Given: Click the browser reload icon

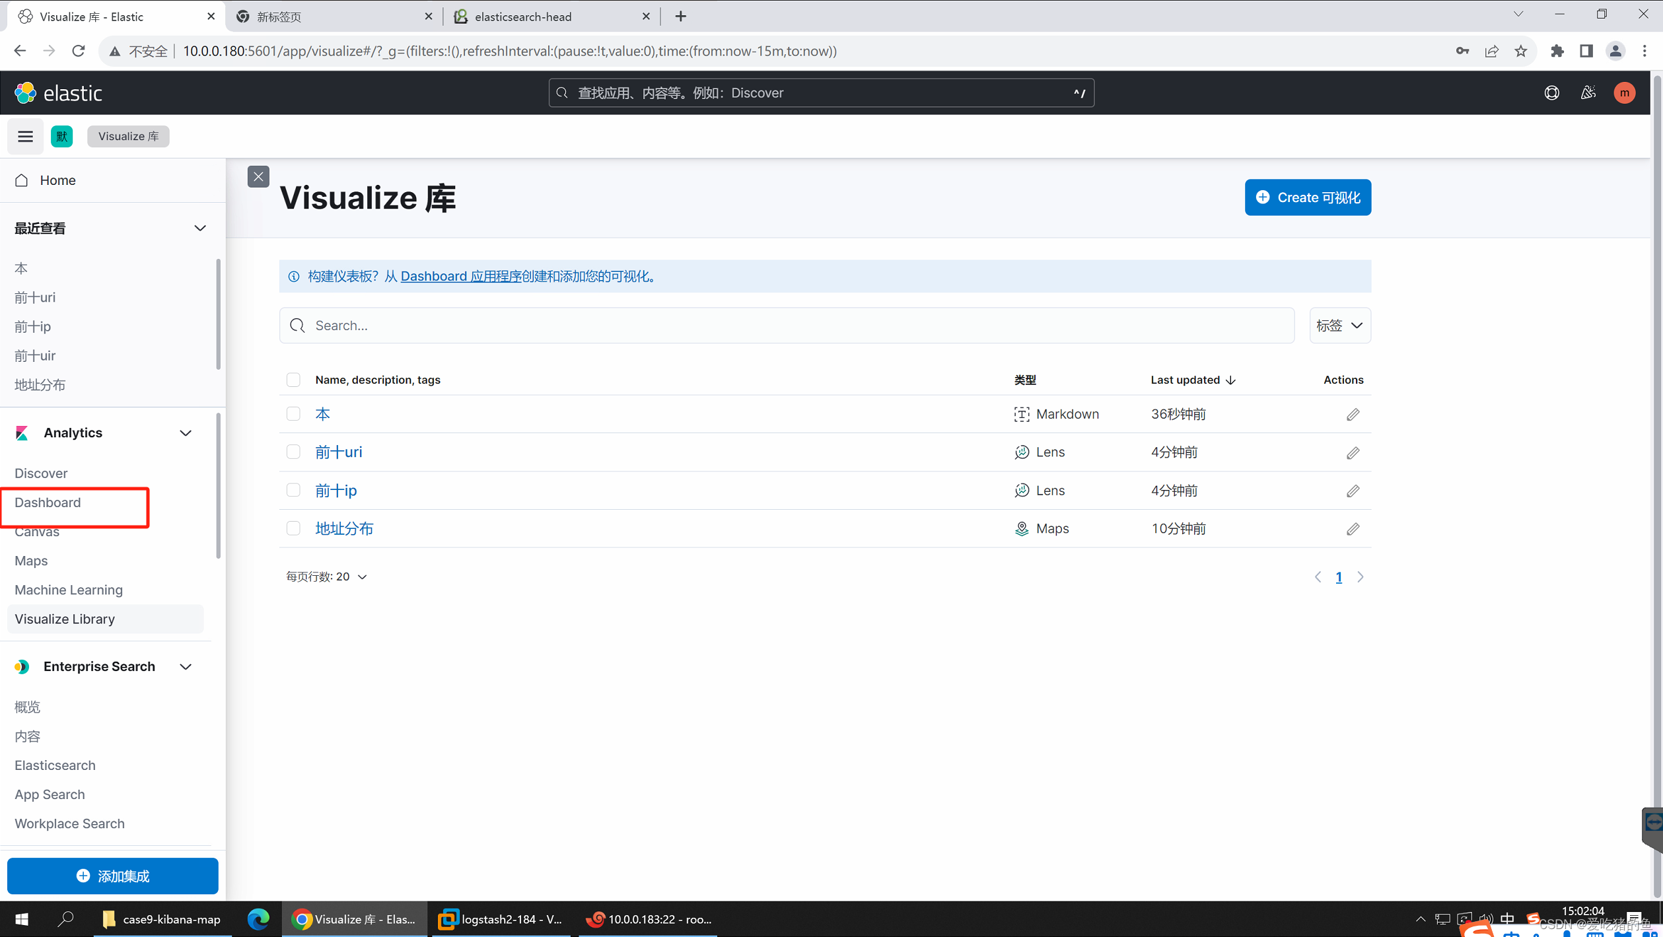Looking at the screenshot, I should pos(79,51).
